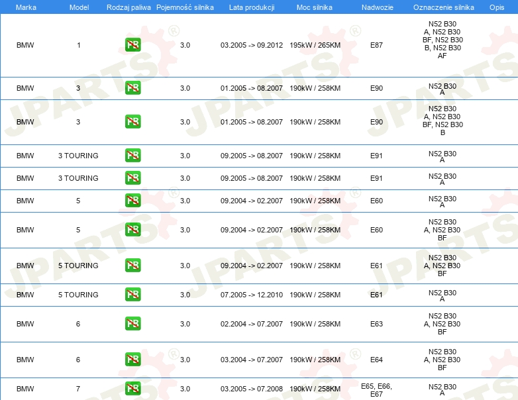Click the 190kW / 258KM cell in E63 row

315,324
